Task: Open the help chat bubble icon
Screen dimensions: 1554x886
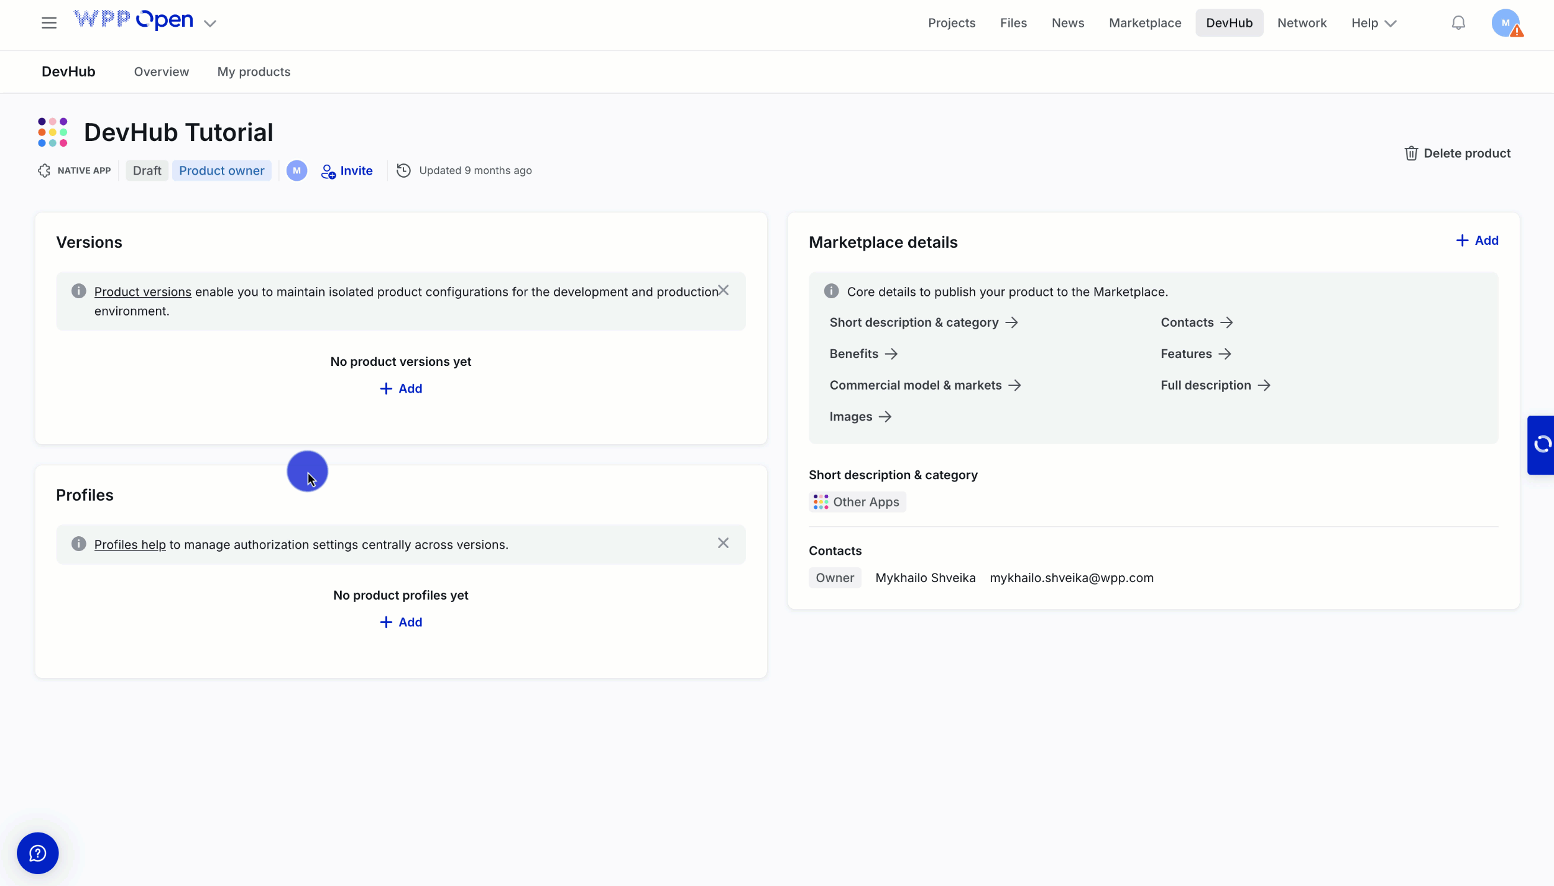Action: [x=37, y=853]
